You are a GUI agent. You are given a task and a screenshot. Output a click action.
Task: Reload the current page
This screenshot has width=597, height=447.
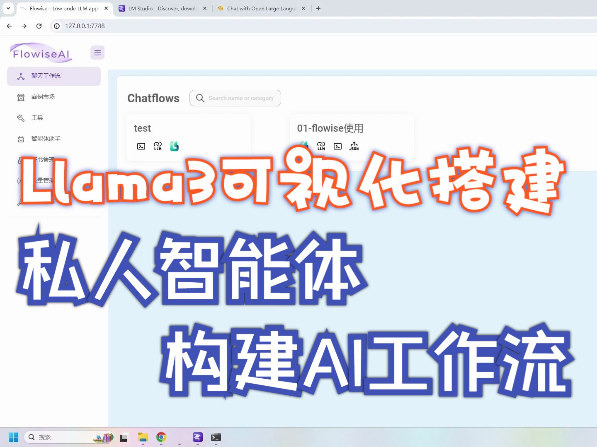39,26
